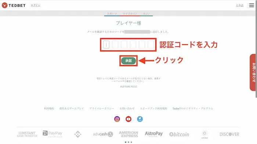Open the スポーツブック利用規約 footer link
257x144 pixels.
point(153,109)
